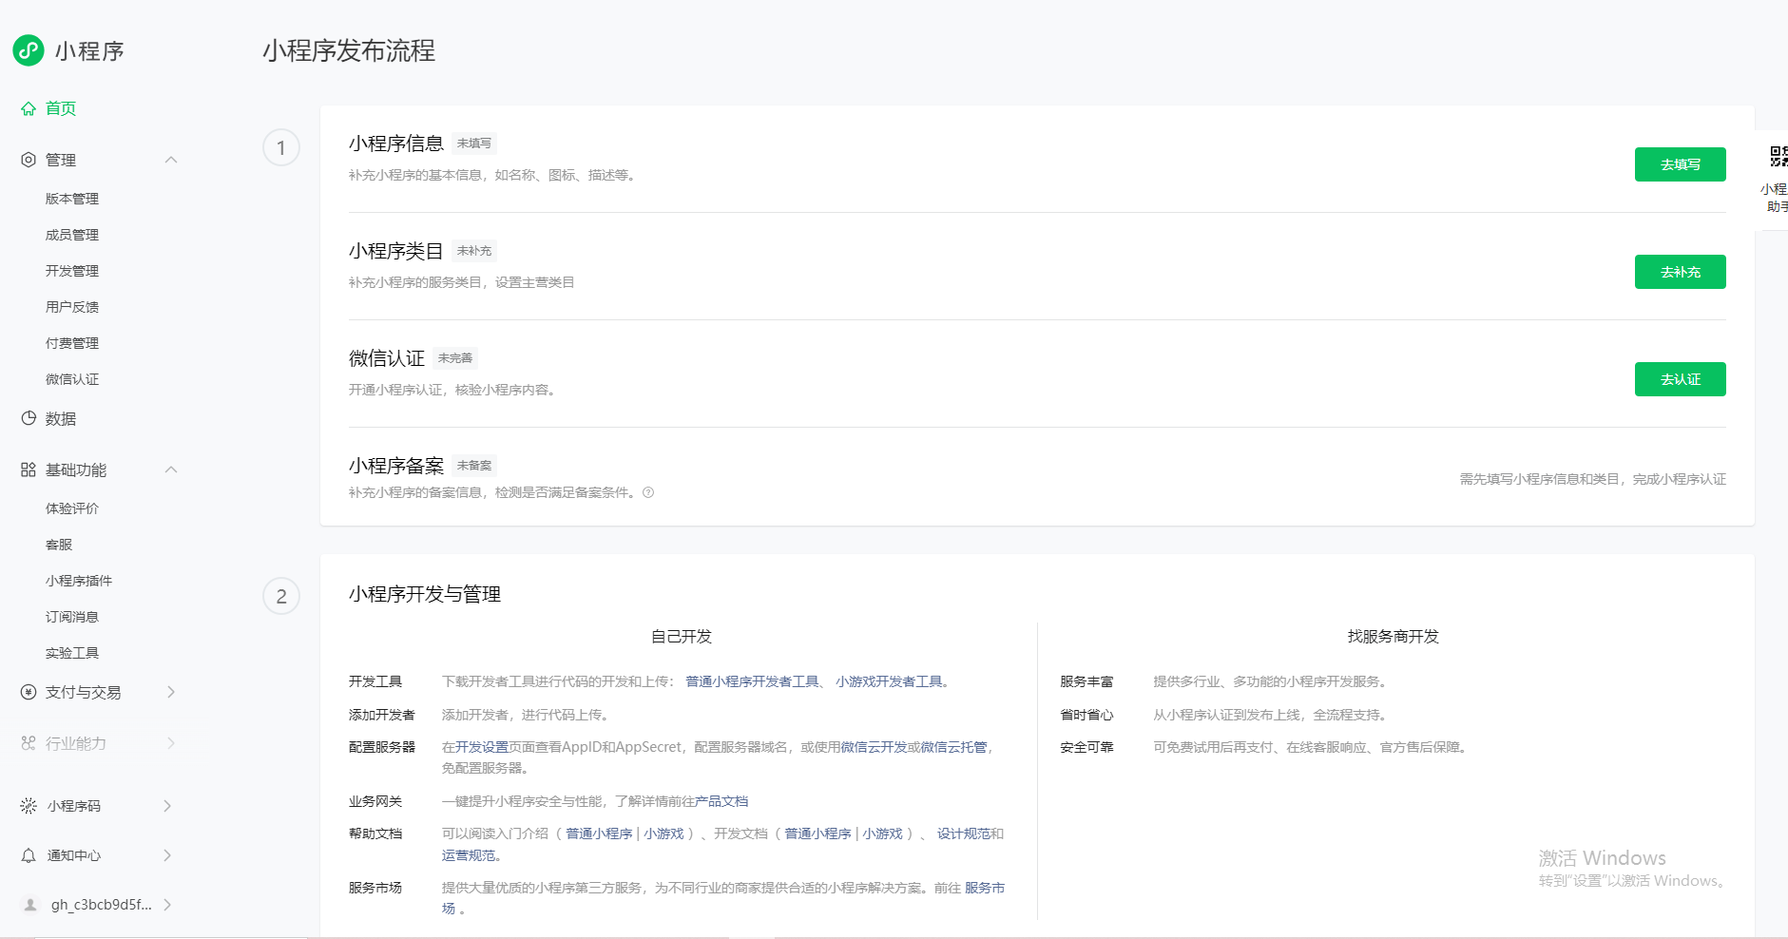Click the 未填写 status tag
The width and height of the screenshot is (1788, 939).
(x=474, y=144)
